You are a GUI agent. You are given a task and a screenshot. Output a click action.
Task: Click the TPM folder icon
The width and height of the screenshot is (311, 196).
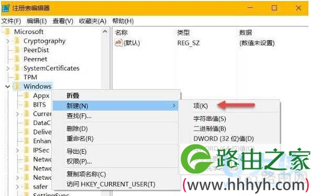point(17,77)
